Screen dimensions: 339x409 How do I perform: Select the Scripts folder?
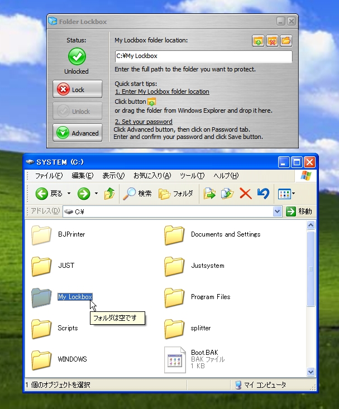[55, 329]
